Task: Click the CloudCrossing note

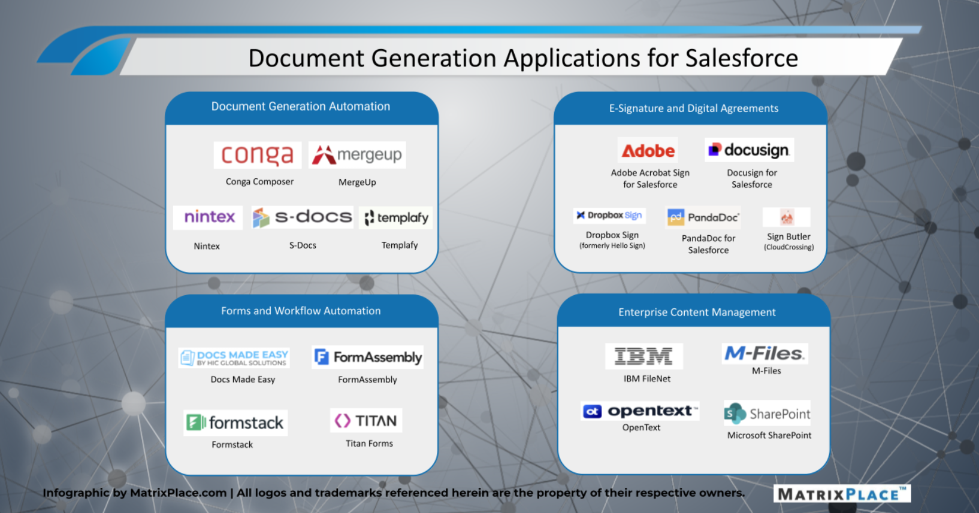Action: coord(788,247)
